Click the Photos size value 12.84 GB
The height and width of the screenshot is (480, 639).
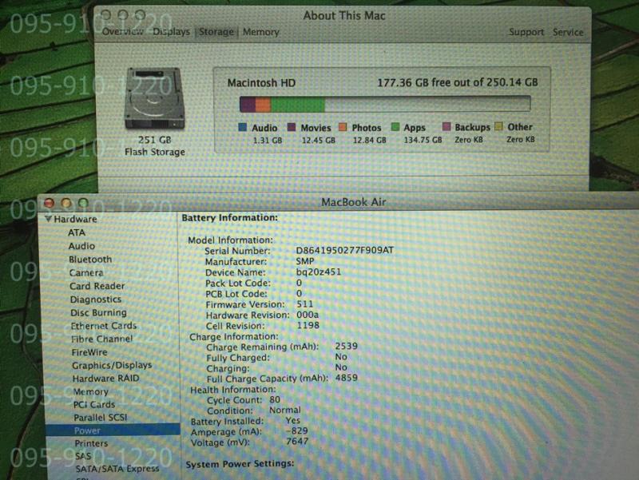(x=370, y=141)
